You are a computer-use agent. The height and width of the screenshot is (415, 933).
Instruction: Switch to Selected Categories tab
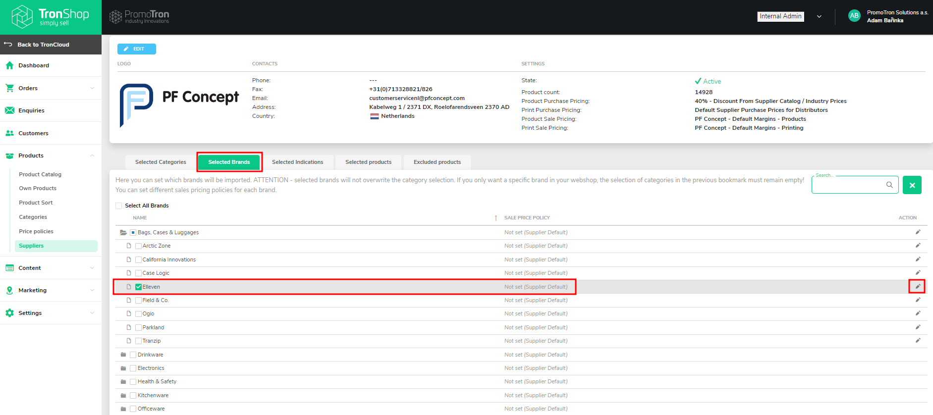pos(161,162)
